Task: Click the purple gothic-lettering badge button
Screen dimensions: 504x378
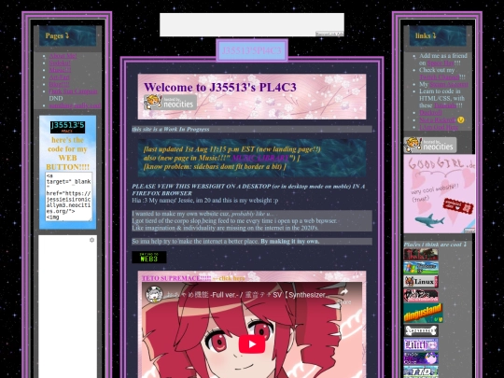Action: pyautogui.click(x=421, y=344)
